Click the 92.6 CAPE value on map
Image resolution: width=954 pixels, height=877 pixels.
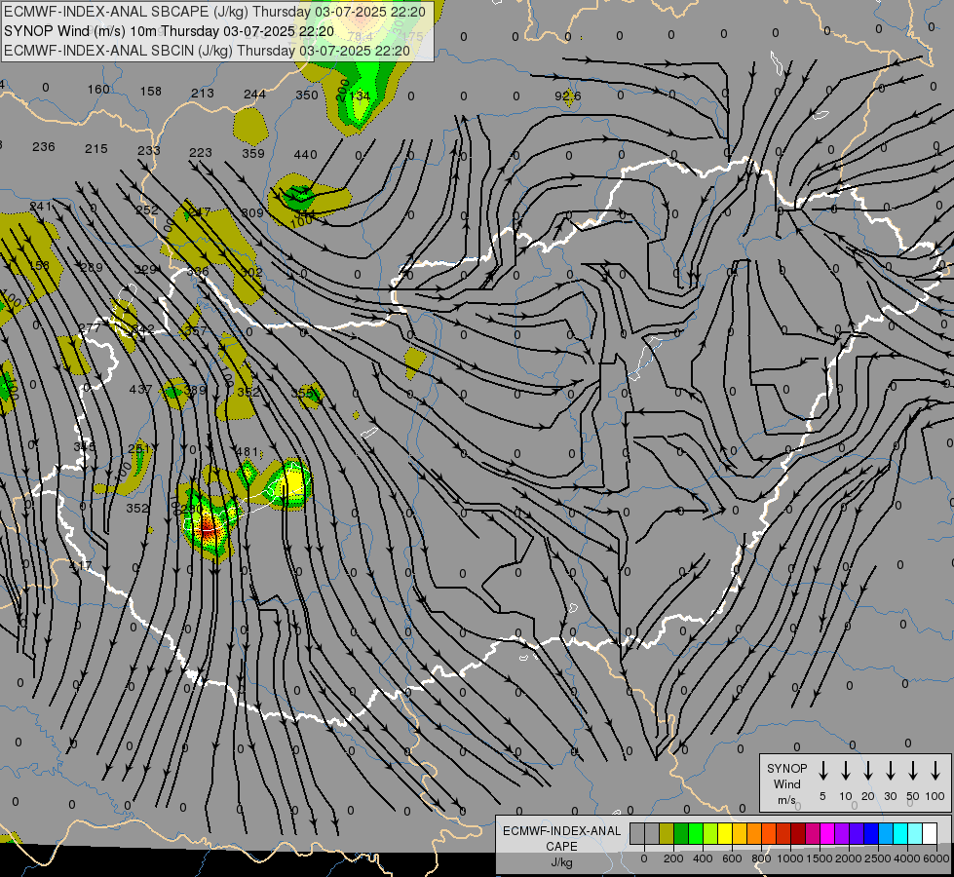click(x=568, y=96)
